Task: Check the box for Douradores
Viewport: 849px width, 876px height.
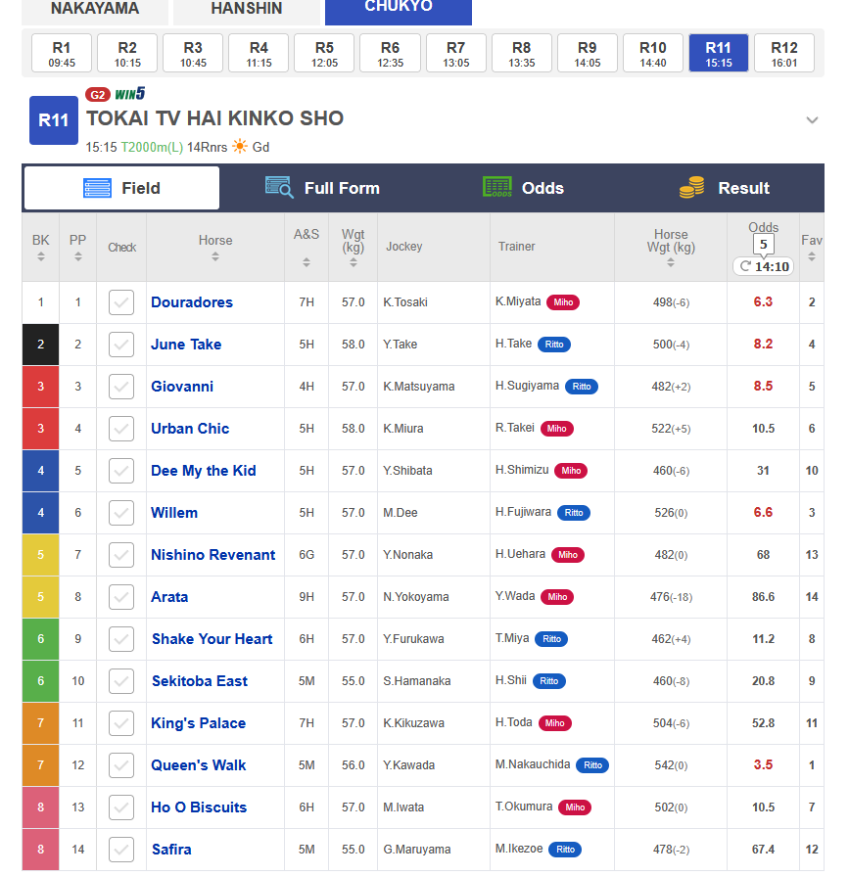Action: (x=121, y=302)
